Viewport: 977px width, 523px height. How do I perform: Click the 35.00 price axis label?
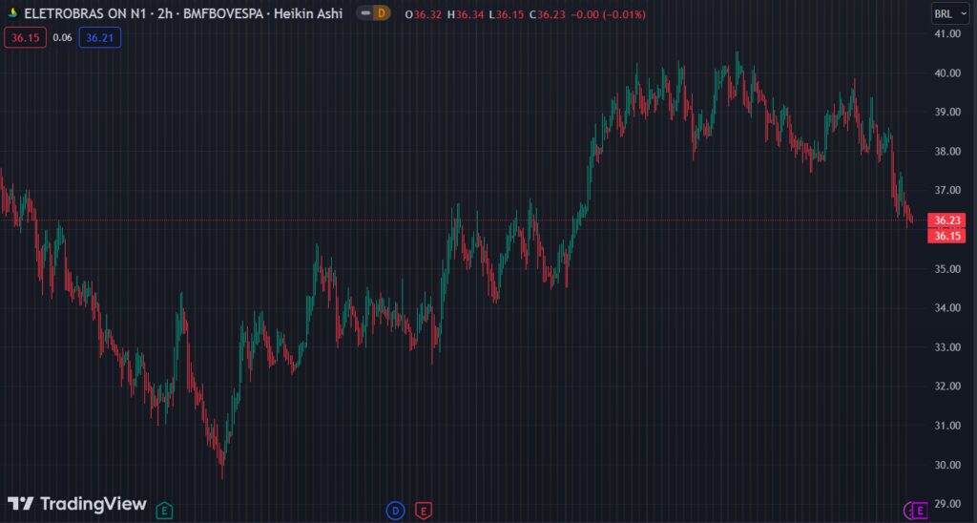click(947, 269)
